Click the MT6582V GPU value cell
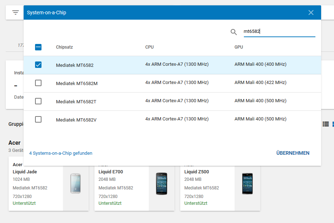 click(260, 119)
